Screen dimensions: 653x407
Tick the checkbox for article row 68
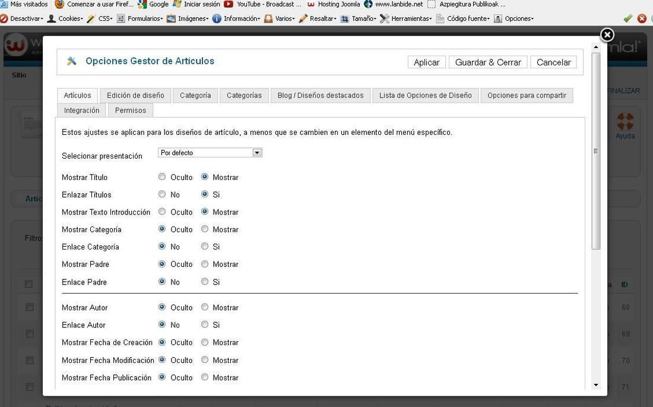(30, 307)
